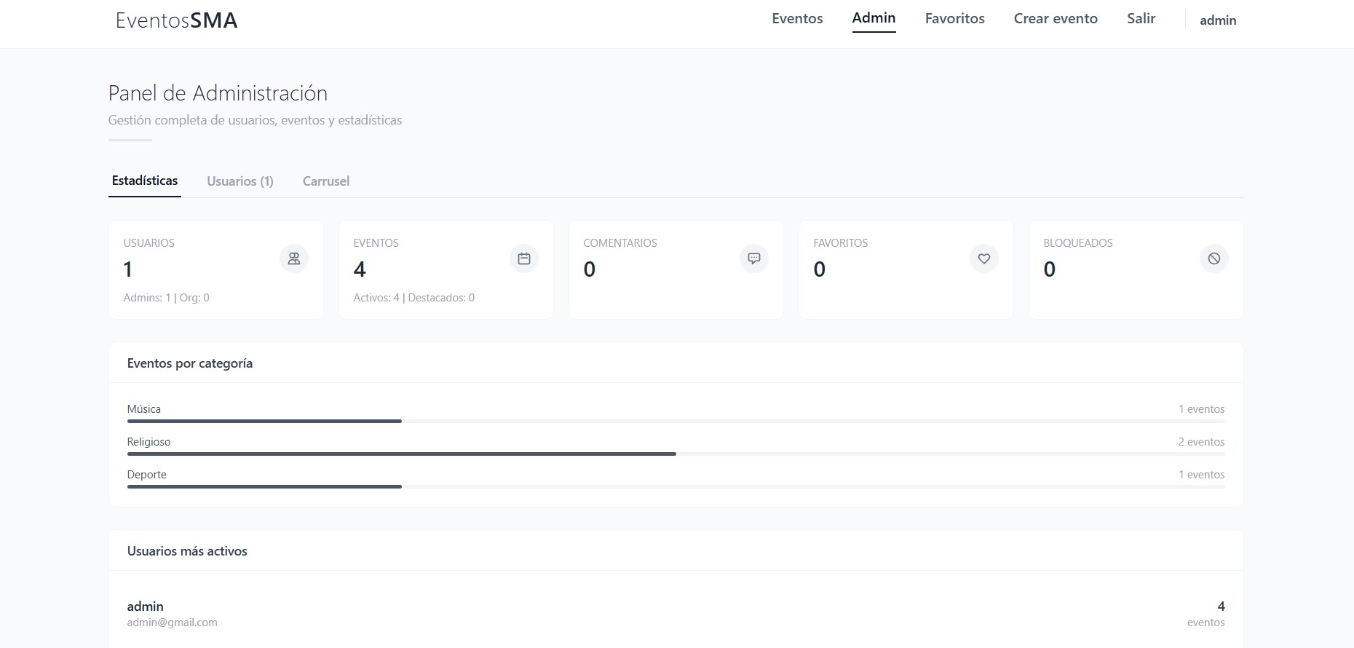Viewport: 1354px width, 648px height.
Task: Click the blocked icon in Bloqueados card
Action: (1214, 258)
